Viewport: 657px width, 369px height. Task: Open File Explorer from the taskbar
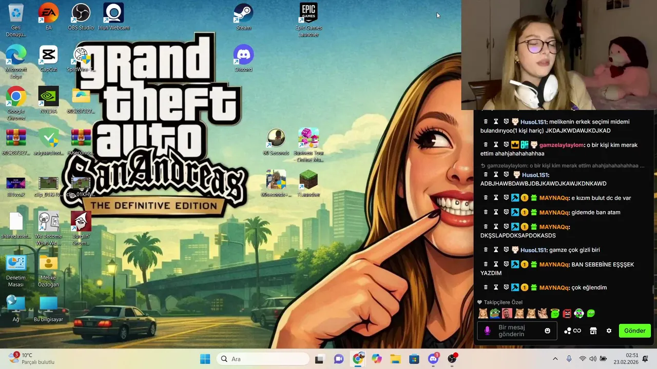pos(395,359)
